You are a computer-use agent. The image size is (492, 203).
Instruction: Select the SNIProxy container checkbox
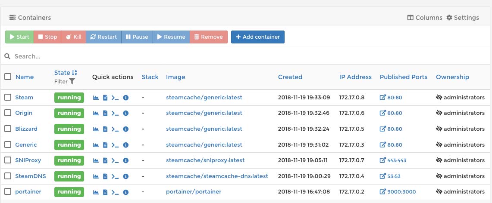(8, 160)
